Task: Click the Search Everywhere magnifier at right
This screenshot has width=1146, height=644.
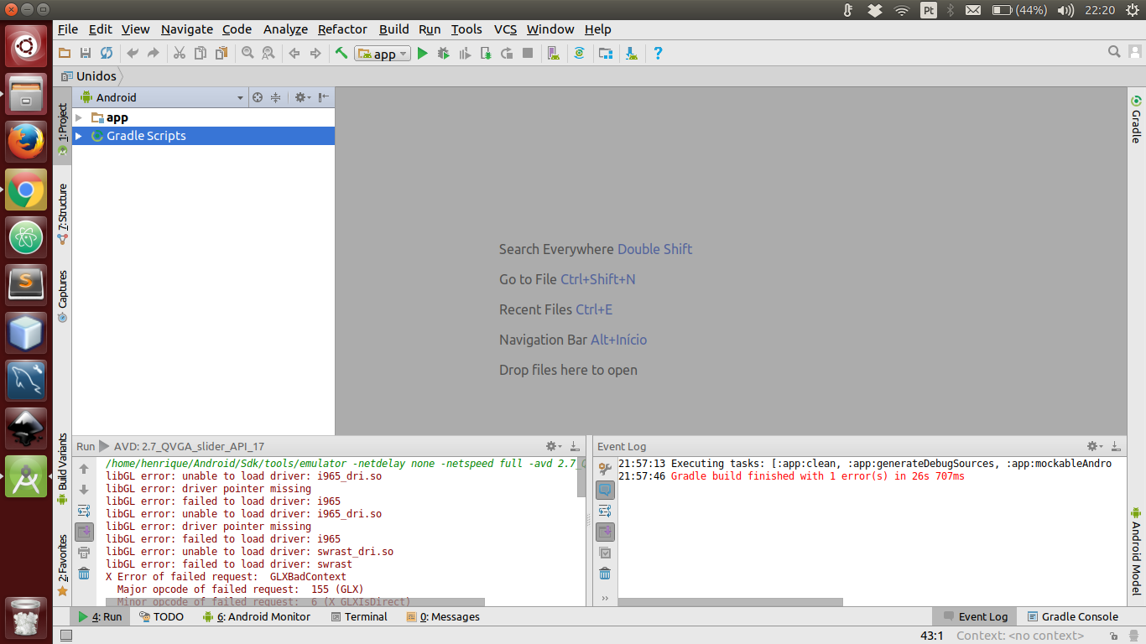Action: (x=1114, y=52)
